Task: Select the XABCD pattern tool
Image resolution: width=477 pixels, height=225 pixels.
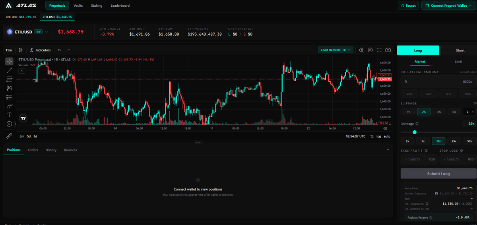Action: point(9,88)
